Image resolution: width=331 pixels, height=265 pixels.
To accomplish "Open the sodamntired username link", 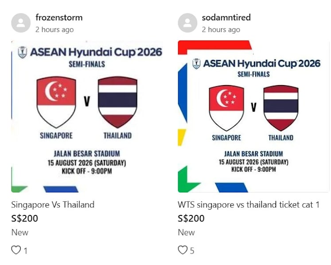I will (226, 17).
